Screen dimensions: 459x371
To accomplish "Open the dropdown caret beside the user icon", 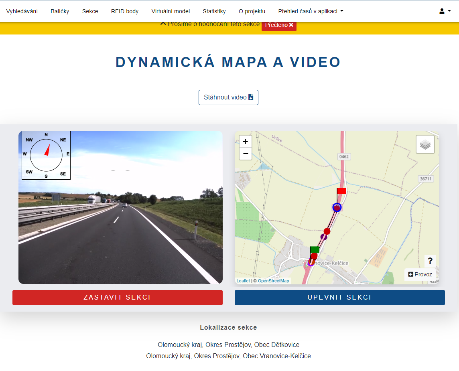I will pyautogui.click(x=449, y=11).
